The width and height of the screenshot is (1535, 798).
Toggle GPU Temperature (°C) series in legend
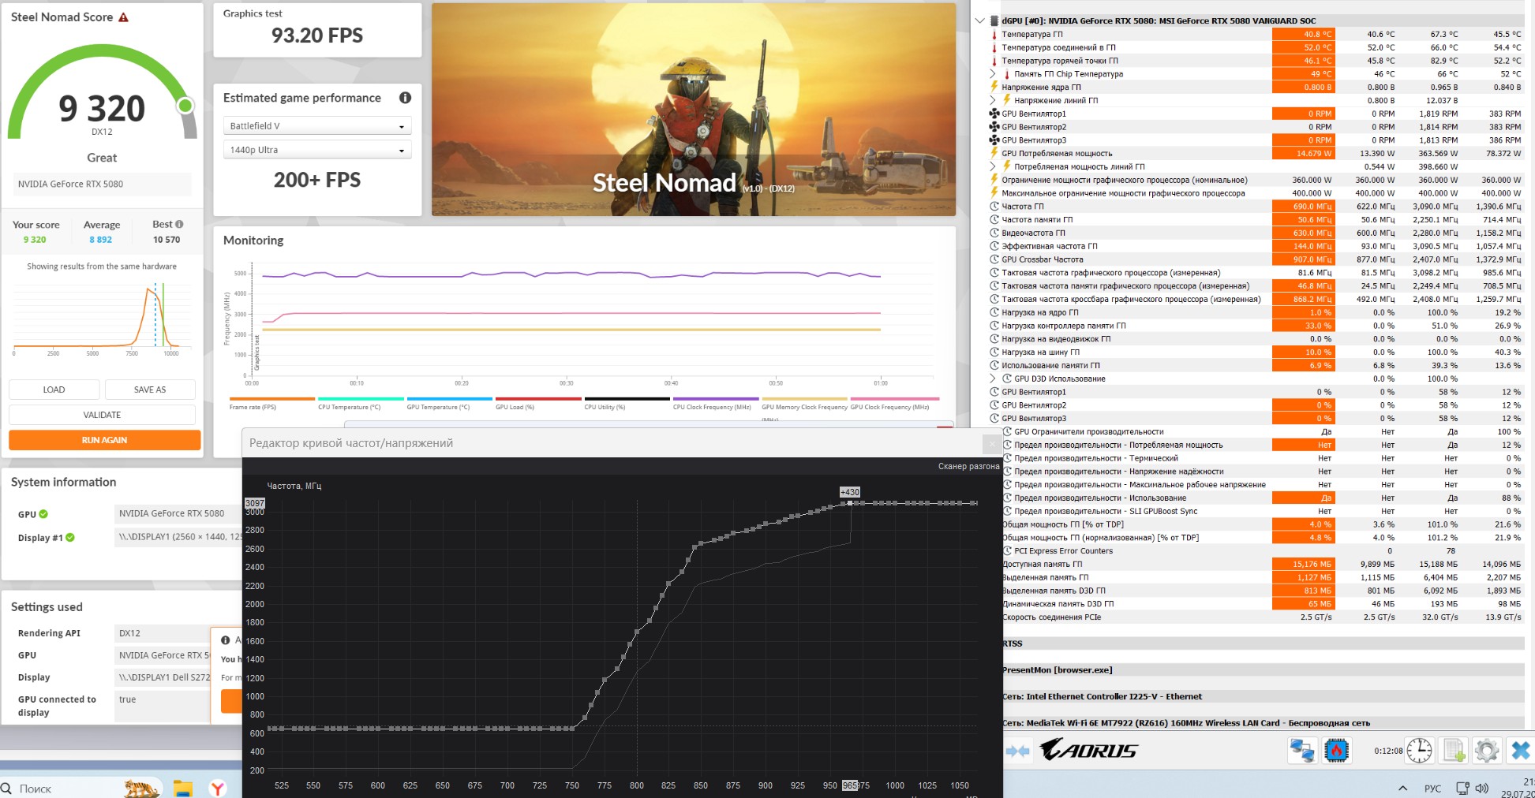[450, 404]
